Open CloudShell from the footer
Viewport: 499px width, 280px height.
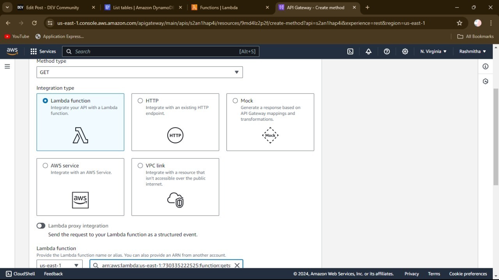click(20, 274)
